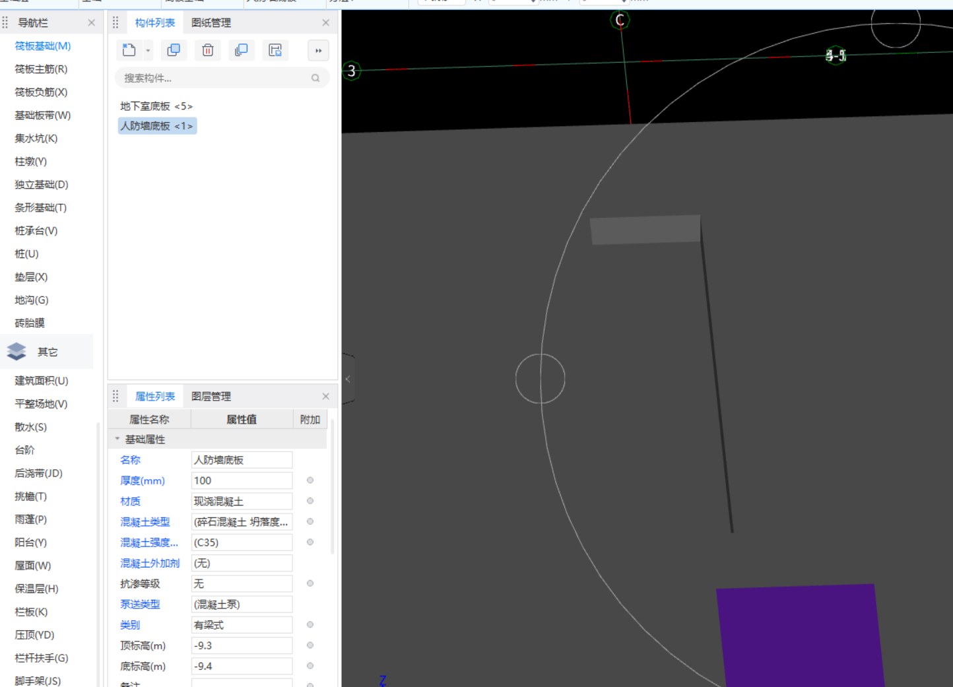
Task: Open the 抗渗等级 value 无 dropdown
Action: pos(242,584)
